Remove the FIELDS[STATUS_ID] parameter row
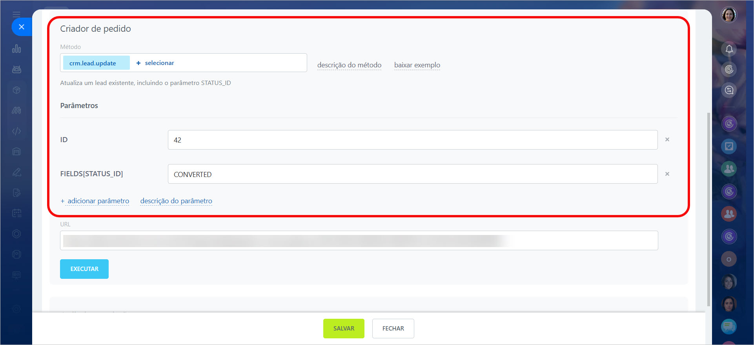 point(667,174)
